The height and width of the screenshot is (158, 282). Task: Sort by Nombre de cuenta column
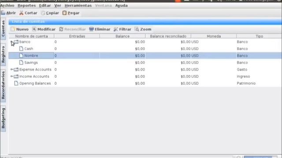(x=31, y=36)
